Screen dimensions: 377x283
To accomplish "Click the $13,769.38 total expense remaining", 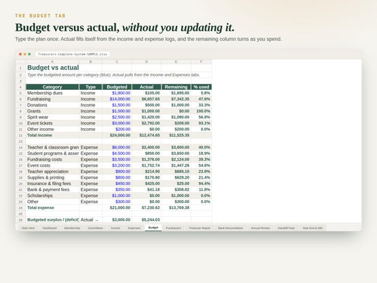I will point(176,208).
